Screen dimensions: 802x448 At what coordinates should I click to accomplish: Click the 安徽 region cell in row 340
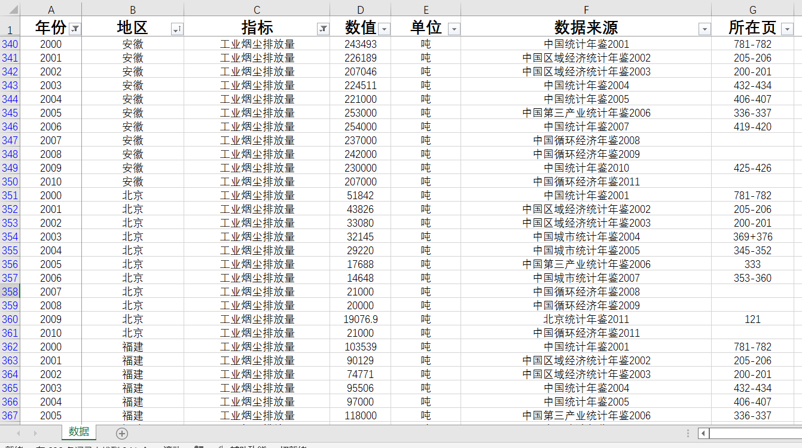(x=133, y=44)
